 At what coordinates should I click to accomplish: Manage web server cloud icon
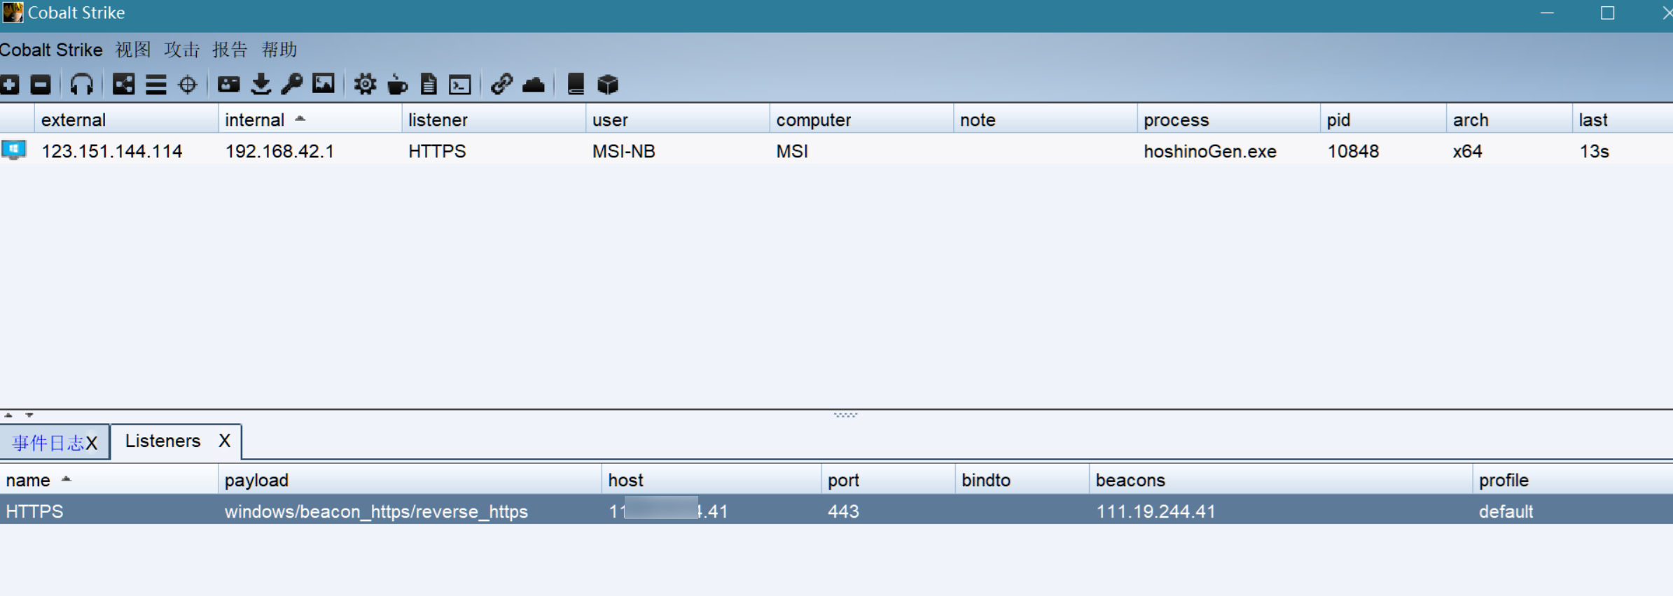(534, 85)
